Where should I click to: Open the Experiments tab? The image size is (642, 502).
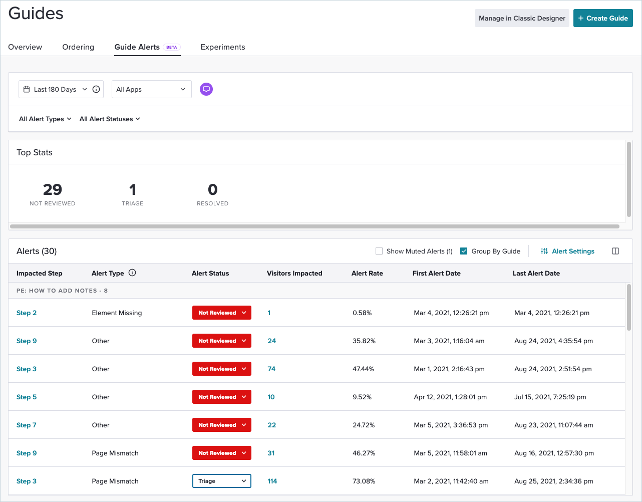coord(223,47)
